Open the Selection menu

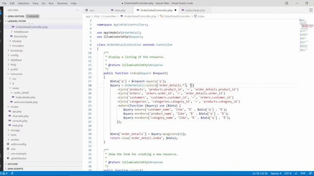coord(24,3)
